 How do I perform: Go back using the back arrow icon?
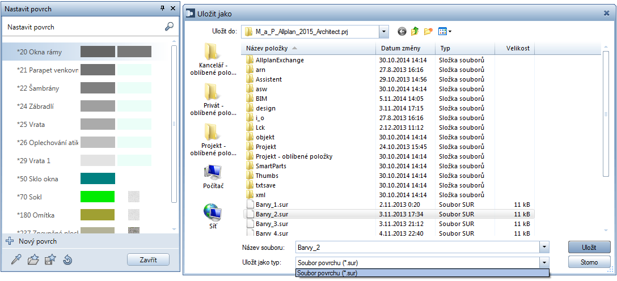pos(402,32)
